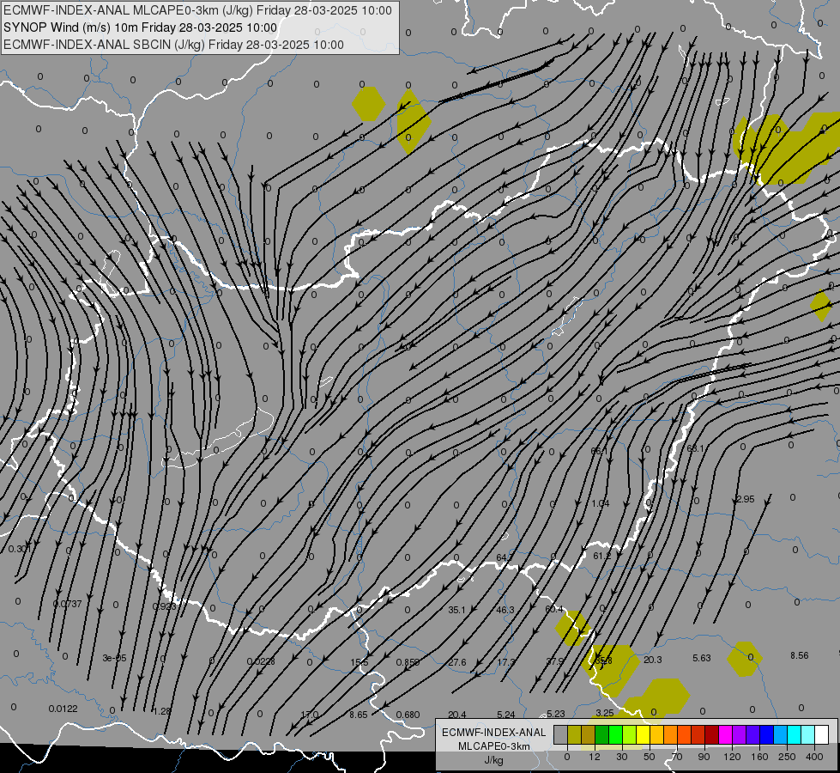Select the white legend swatch
This screenshot has width=840, height=773.
coord(822,734)
